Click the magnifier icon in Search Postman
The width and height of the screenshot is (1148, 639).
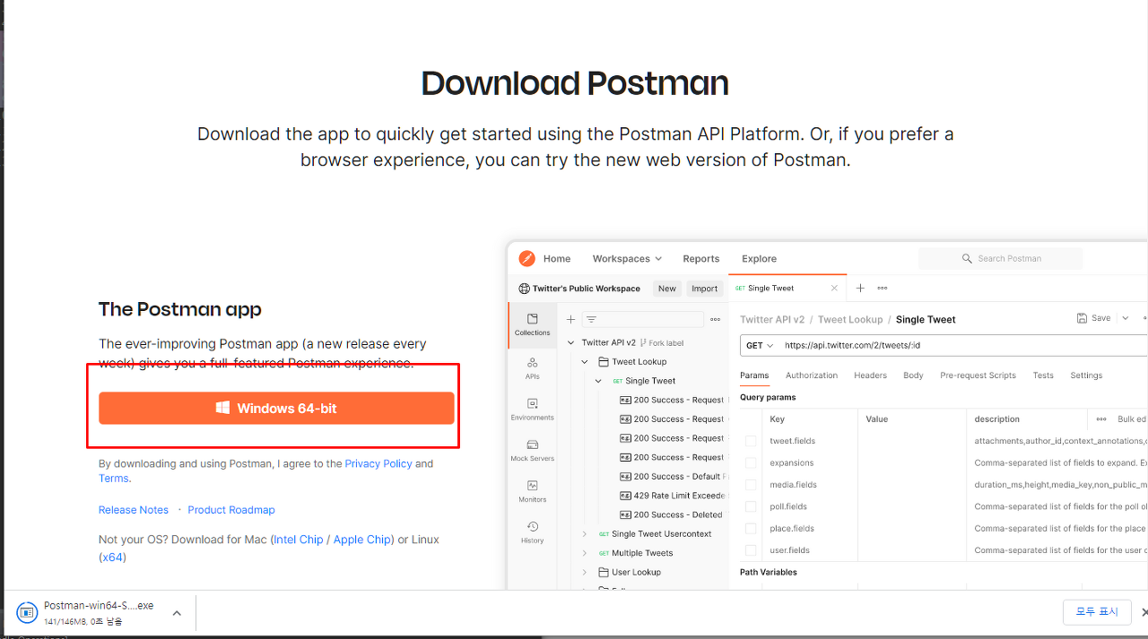pos(967,258)
